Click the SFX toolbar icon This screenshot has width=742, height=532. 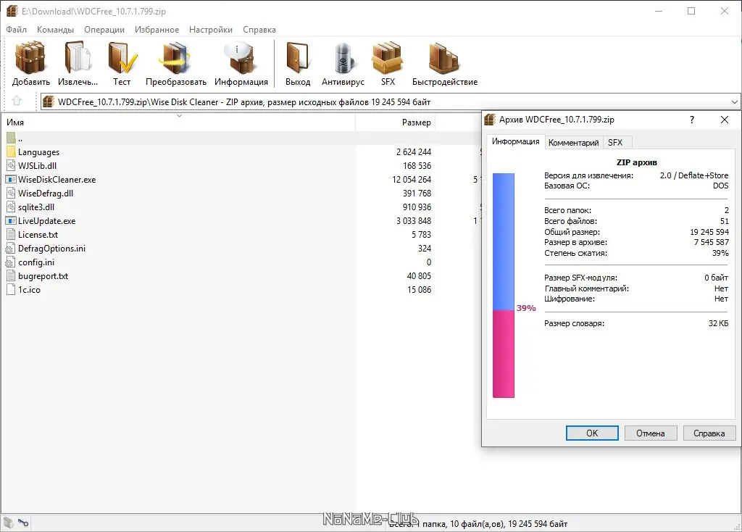point(388,58)
